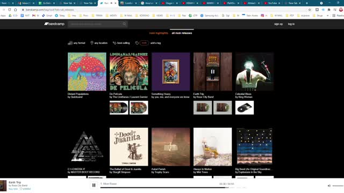Select all rock releases tab
This screenshot has height=193, width=344.
coord(182,33)
